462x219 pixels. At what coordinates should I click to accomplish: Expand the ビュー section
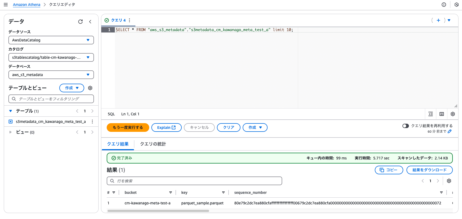click(11, 132)
